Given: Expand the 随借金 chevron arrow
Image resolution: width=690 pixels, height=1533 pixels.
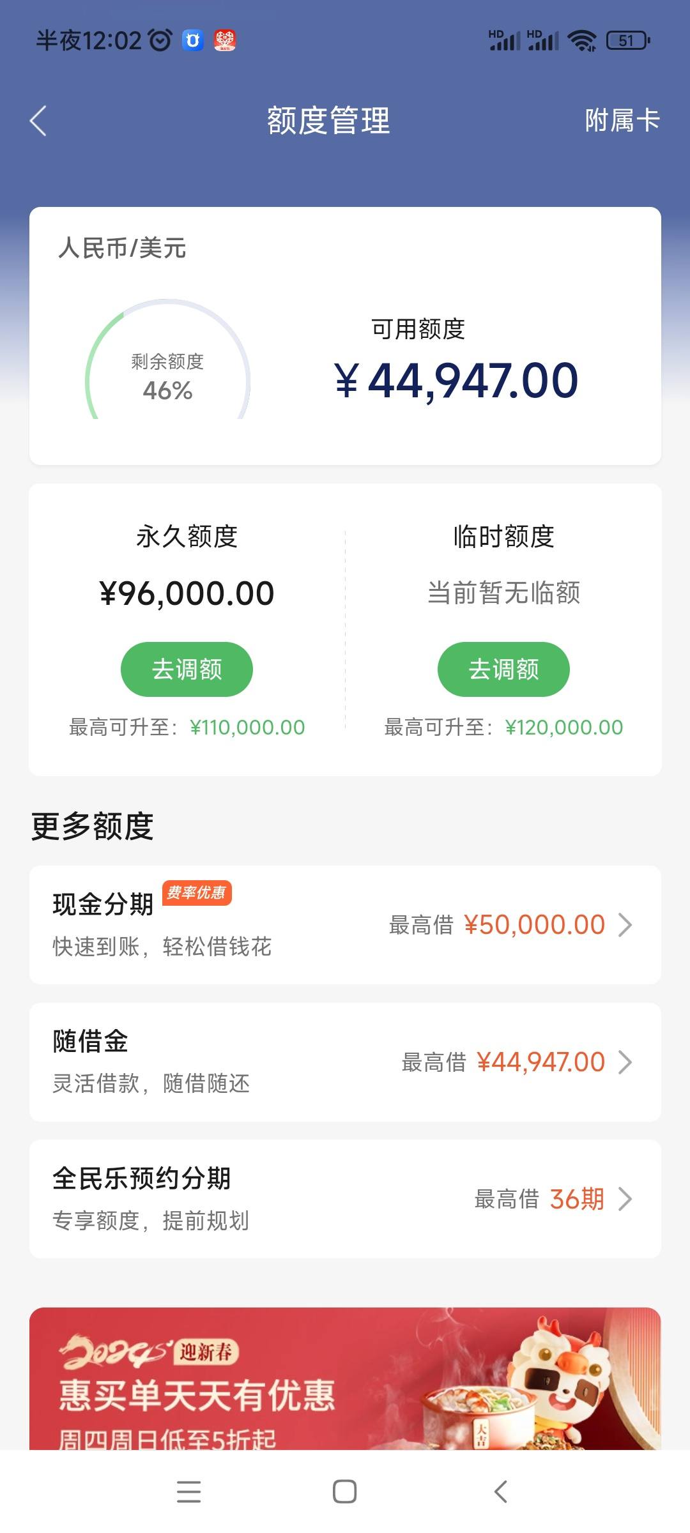Looking at the screenshot, I should pos(625,1062).
